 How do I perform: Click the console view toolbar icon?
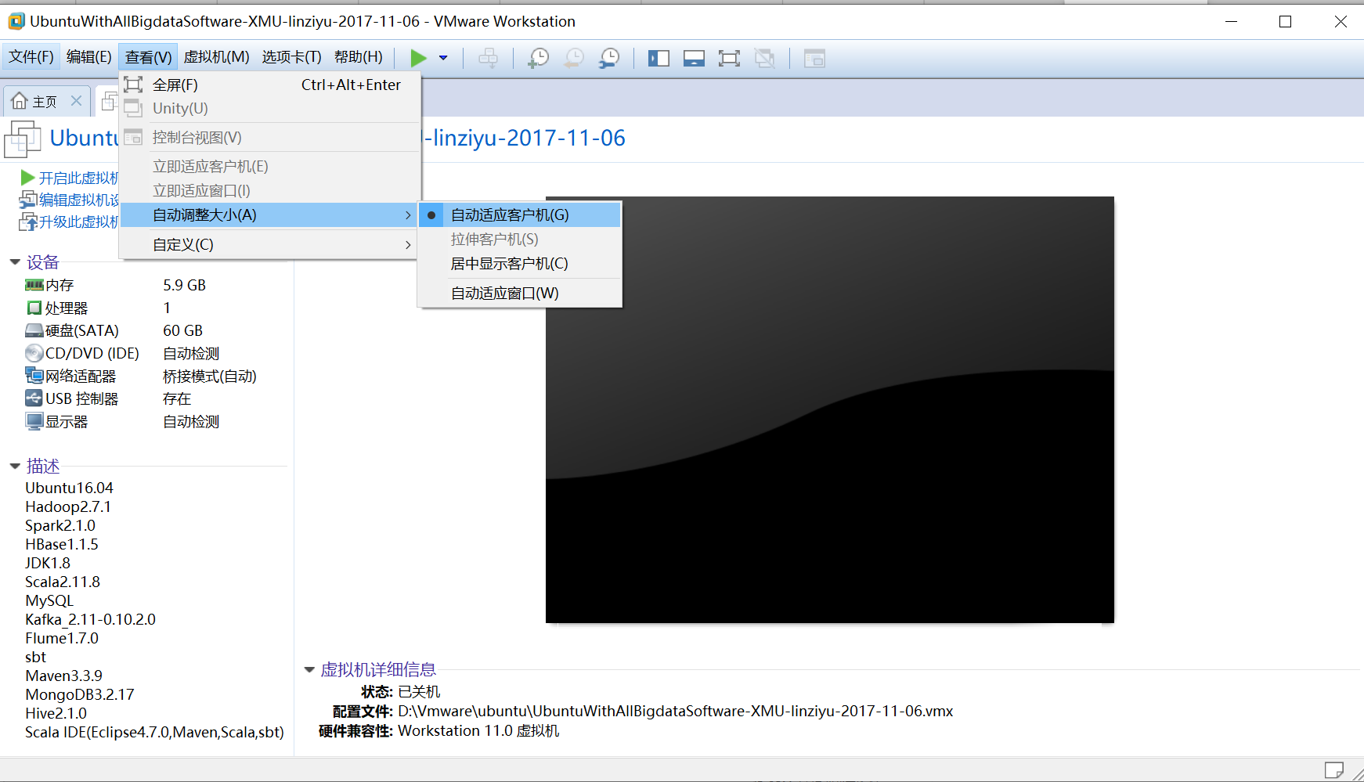[814, 58]
